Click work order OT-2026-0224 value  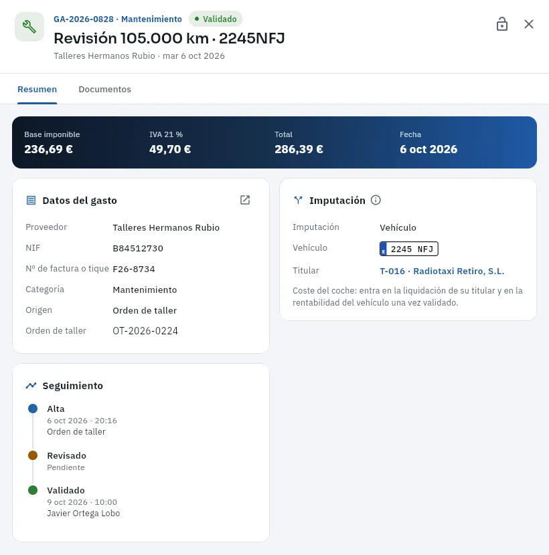[145, 331]
